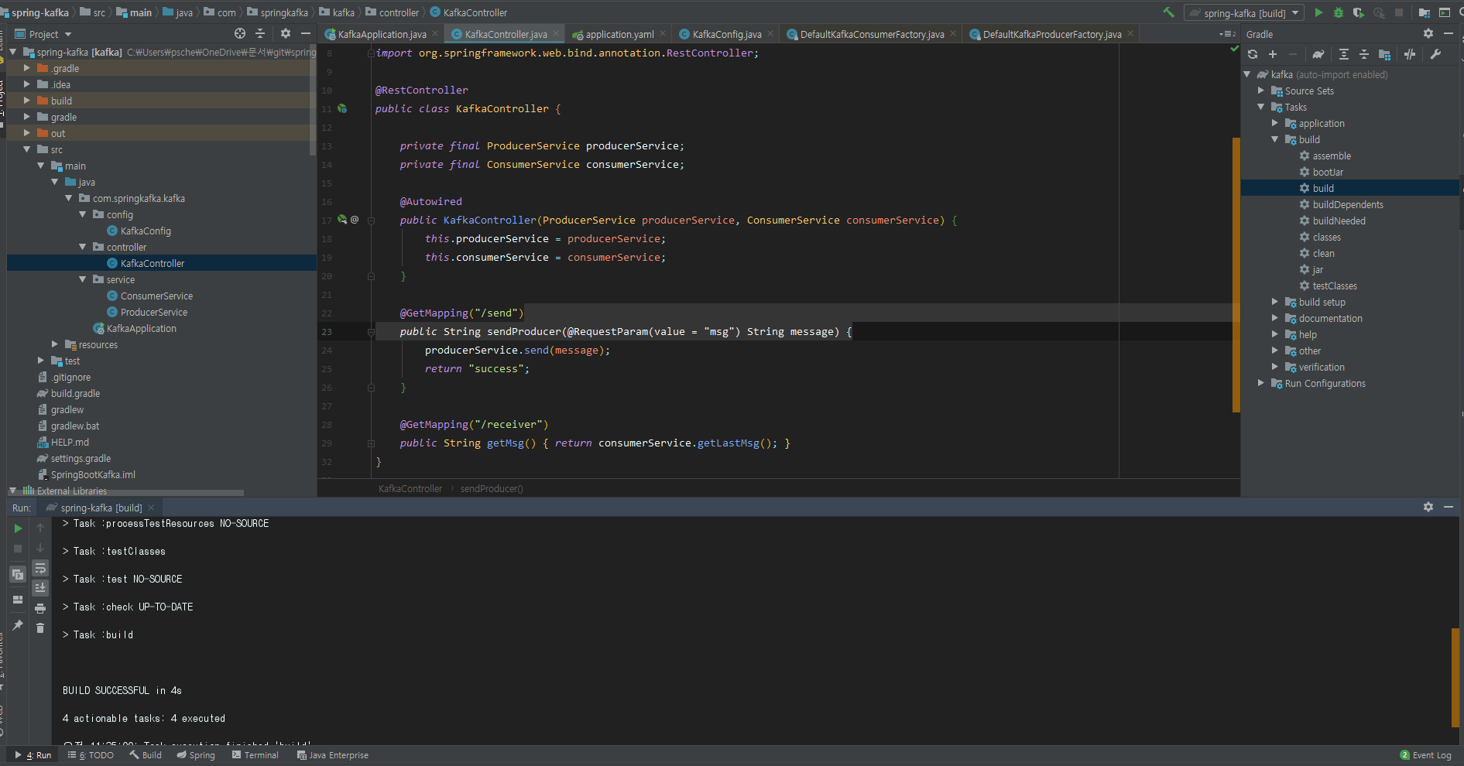Collapse all in the Project panel
The width and height of the screenshot is (1464, 766).
[260, 33]
